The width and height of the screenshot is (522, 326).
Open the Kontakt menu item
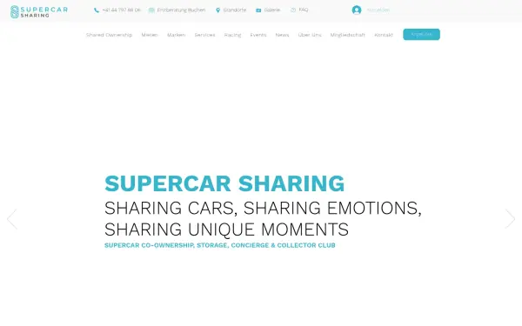click(384, 35)
